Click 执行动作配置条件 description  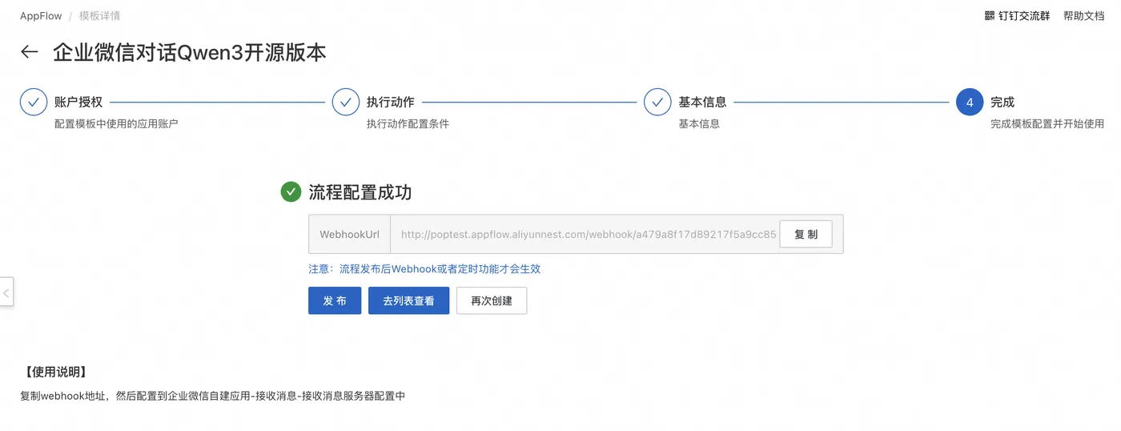[x=408, y=124]
